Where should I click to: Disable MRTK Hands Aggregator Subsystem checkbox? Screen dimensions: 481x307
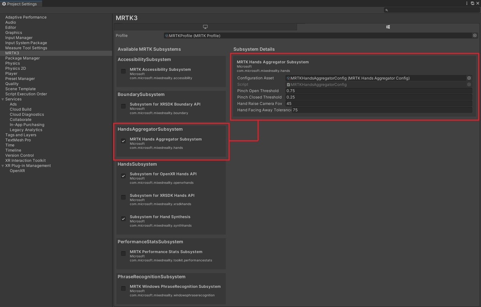123,141
